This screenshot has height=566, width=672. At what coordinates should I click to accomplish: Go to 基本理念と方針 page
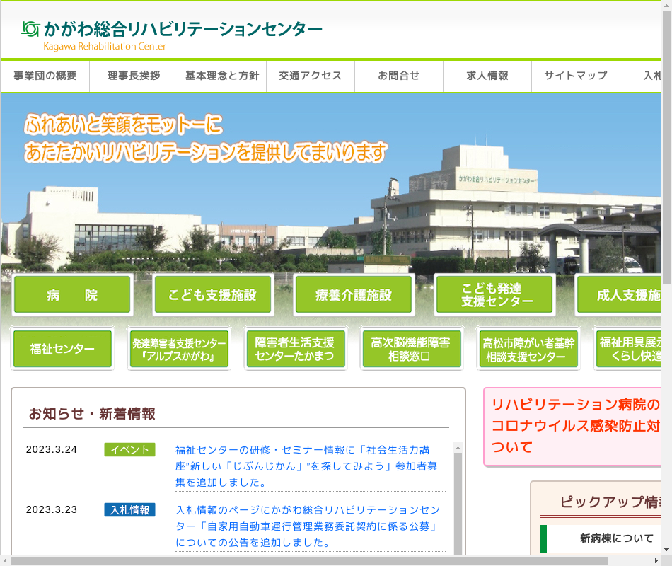(222, 76)
